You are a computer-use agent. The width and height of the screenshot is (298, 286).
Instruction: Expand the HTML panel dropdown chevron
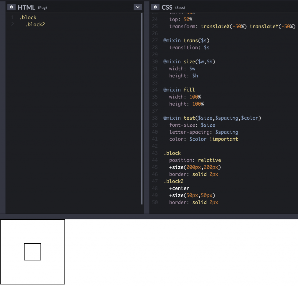coord(138,7)
